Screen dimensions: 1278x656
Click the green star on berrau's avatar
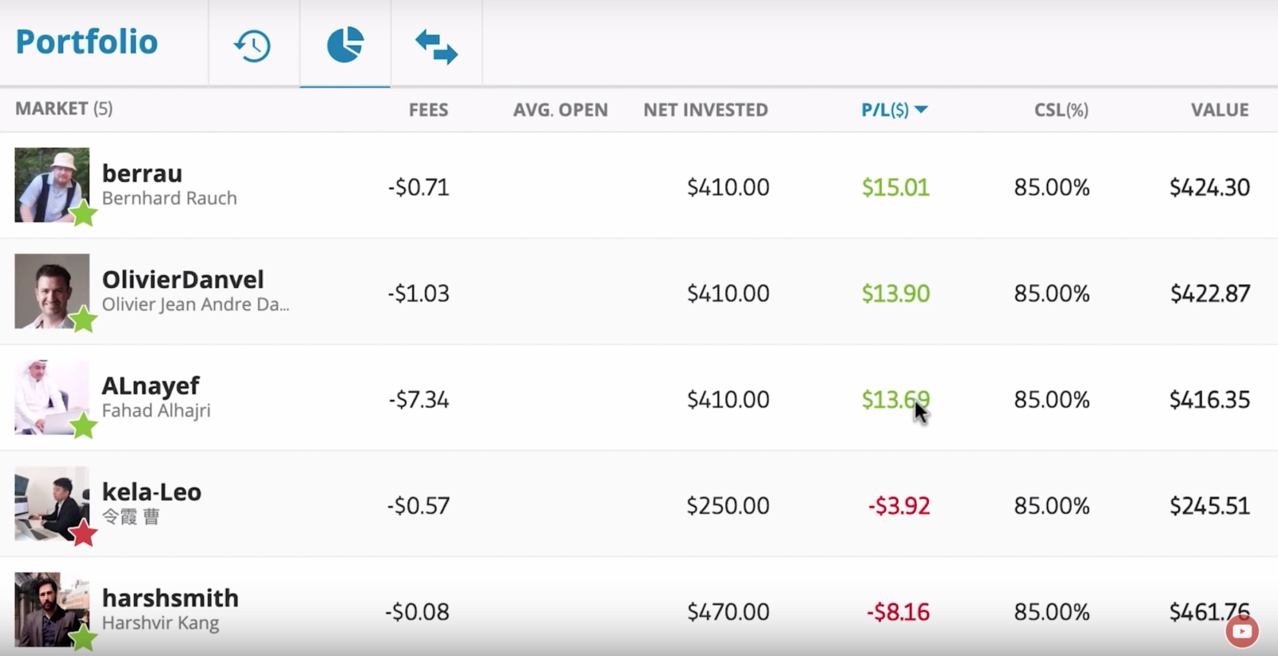click(83, 213)
